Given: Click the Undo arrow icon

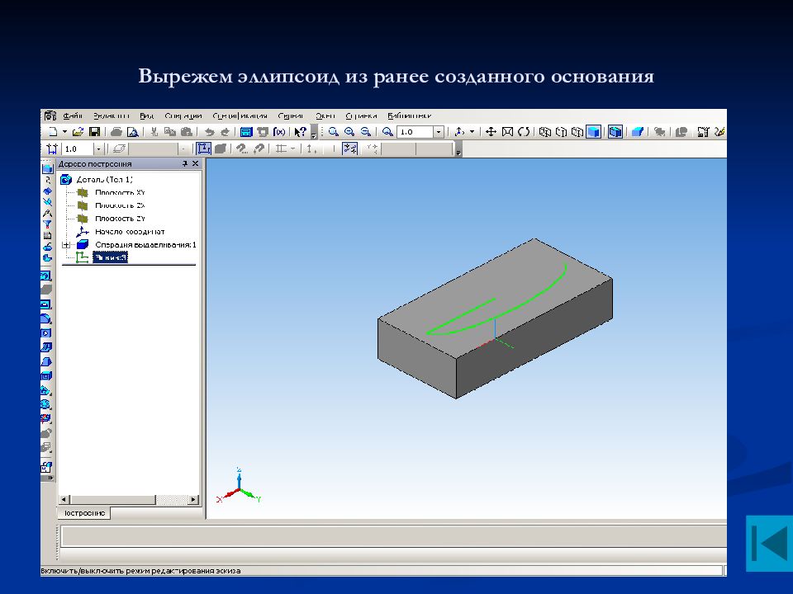Looking at the screenshot, I should coord(209,132).
